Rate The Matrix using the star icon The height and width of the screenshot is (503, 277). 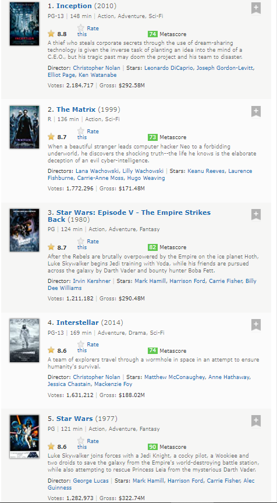81,131
